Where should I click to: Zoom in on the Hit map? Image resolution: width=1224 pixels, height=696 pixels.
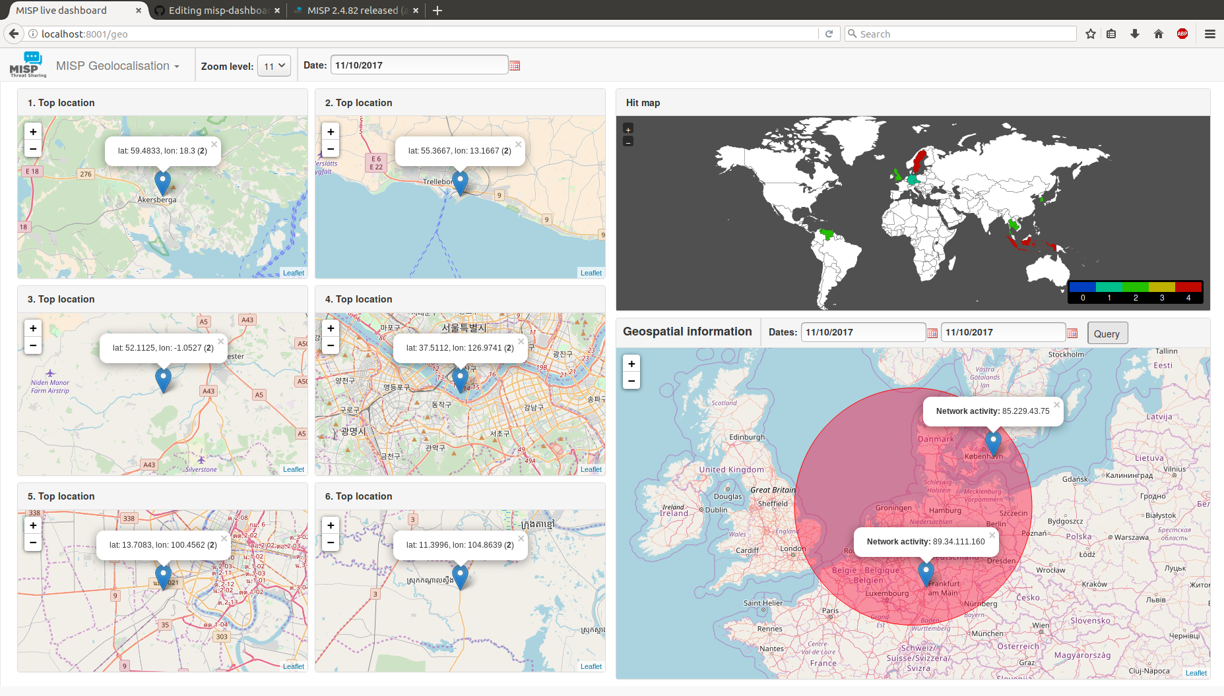(628, 129)
